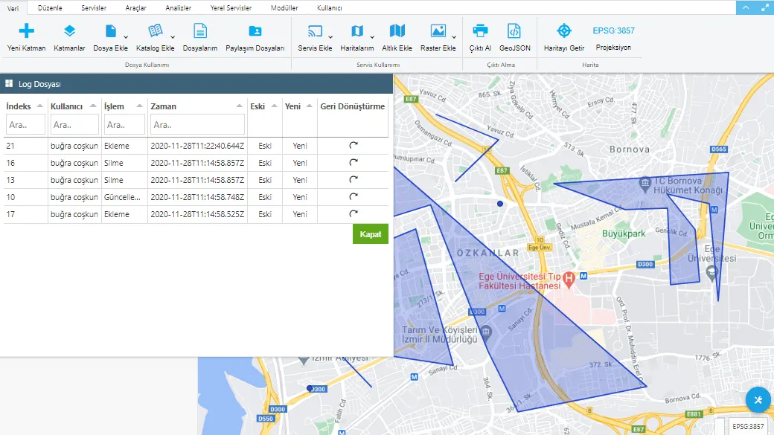
Task: Open the Araçlar tab
Action: [x=135, y=8]
